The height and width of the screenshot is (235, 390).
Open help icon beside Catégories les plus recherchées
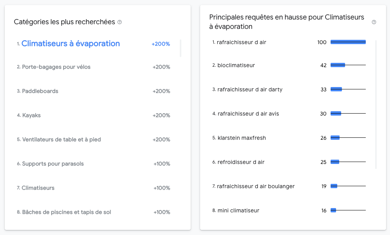pyautogui.click(x=120, y=22)
